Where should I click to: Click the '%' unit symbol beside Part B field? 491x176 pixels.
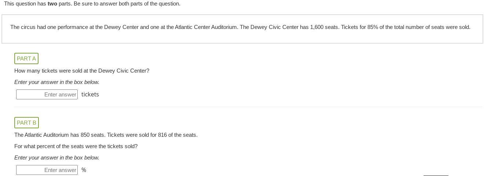click(x=84, y=170)
